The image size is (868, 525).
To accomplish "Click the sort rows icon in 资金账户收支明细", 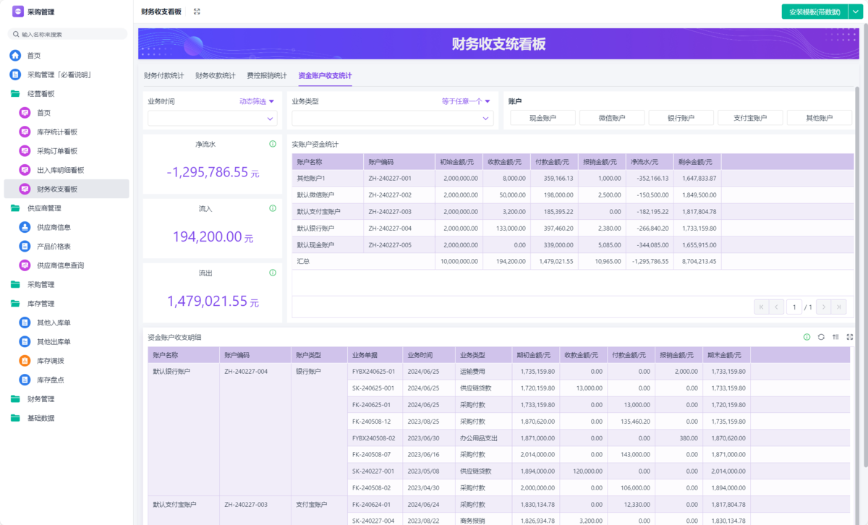I will click(x=835, y=337).
